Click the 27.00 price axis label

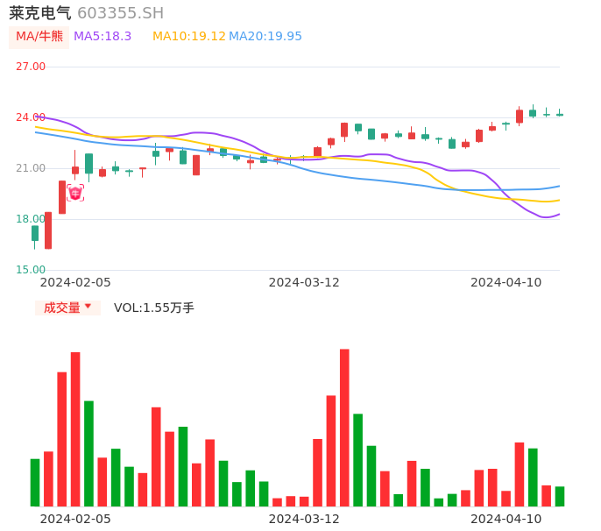click(31, 67)
